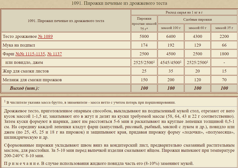Select the 'Жир для смазки листов' row label
Screen dimensions: 238x168
[26, 71]
